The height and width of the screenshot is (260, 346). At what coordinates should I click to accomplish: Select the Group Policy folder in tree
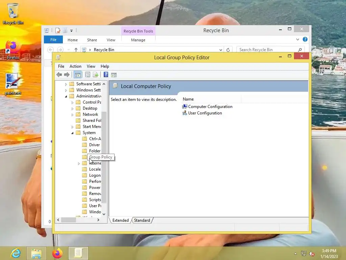coord(101,157)
